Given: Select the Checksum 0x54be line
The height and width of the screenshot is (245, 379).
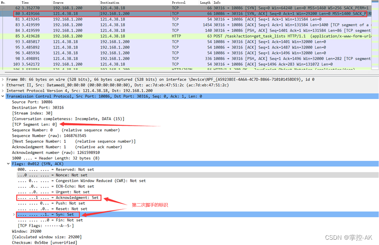Looking at the screenshot, I should [x=45, y=242].
